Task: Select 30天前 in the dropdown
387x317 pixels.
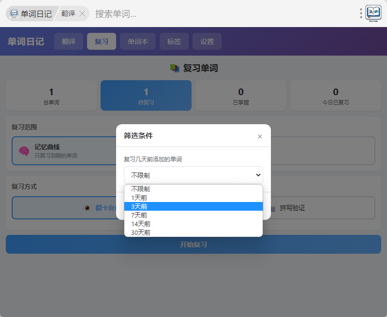Action: pos(141,232)
